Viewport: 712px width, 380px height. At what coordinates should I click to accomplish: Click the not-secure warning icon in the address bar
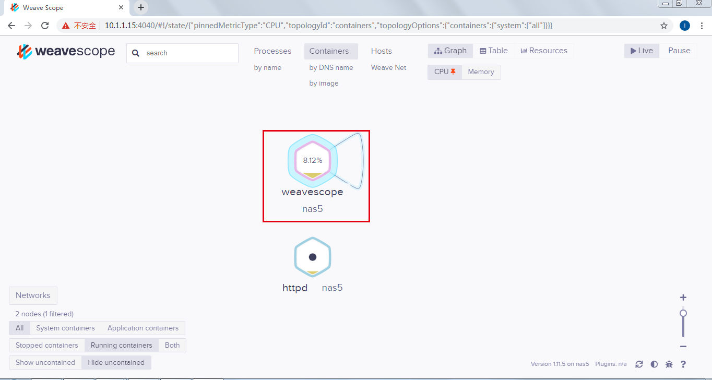click(66, 26)
